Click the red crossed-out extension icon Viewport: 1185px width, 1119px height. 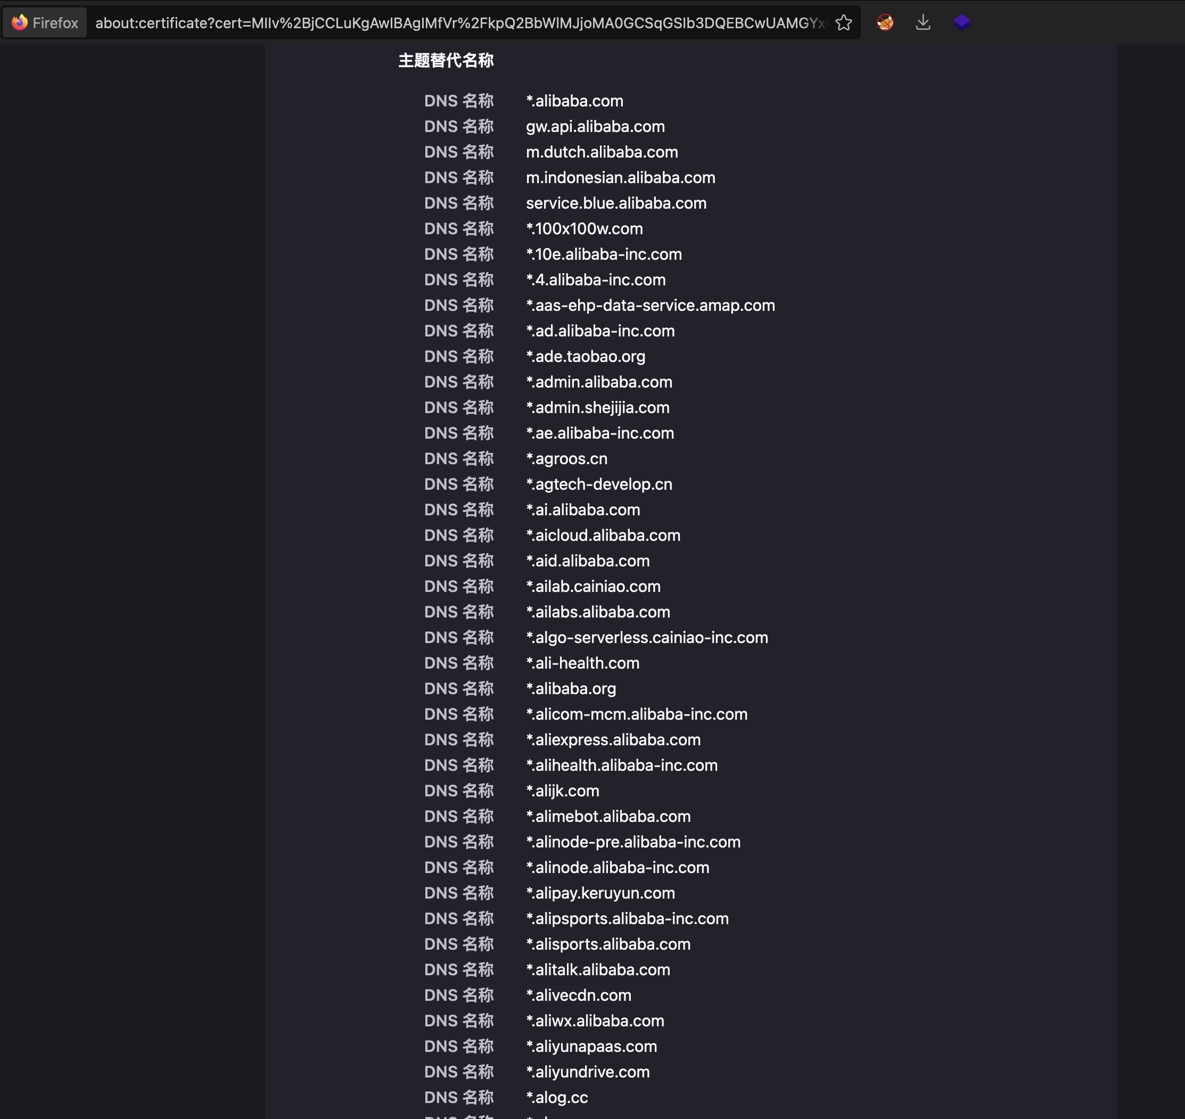pyautogui.click(x=885, y=23)
